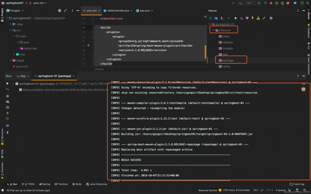Click the Maven download sources icon
Image resolution: width=311 pixels, height=194 pixels.
222,18
